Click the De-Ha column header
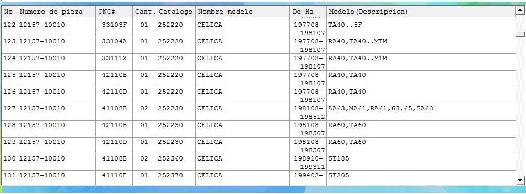 [x=308, y=12]
